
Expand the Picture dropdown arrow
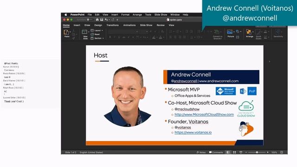234,32
